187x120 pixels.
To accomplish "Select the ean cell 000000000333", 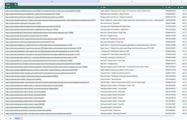I will click(170, 20).
